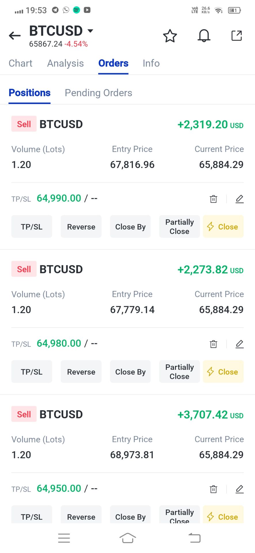Tap Partially Close on the 67,779.14 position
The width and height of the screenshot is (255, 553).
pyautogui.click(x=179, y=372)
